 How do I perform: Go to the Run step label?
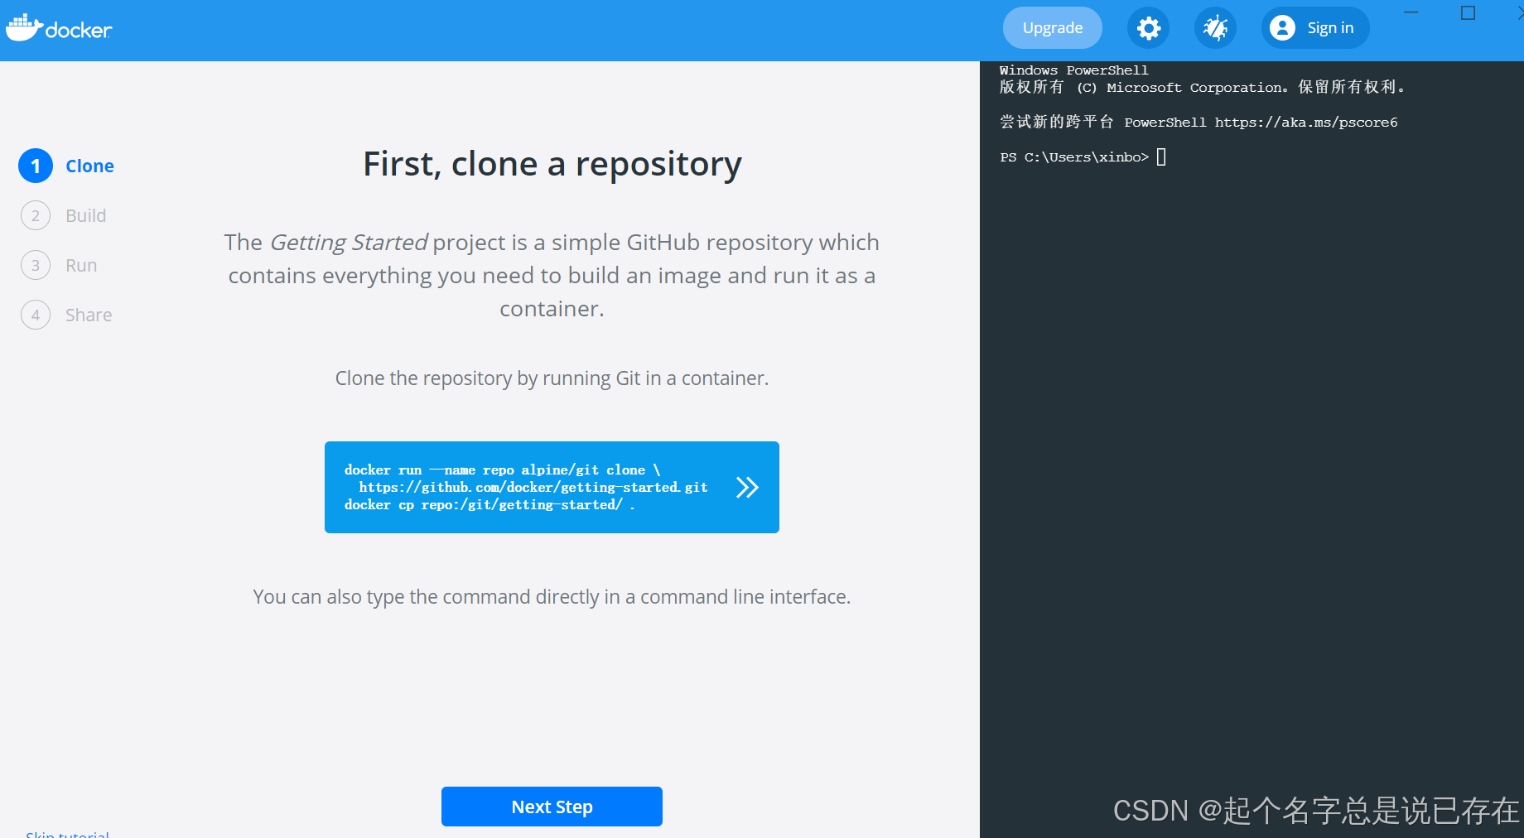[81, 266]
